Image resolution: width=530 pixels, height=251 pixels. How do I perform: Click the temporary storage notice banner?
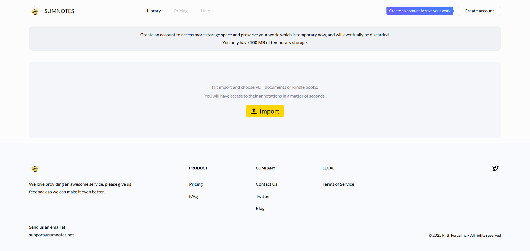click(265, 39)
